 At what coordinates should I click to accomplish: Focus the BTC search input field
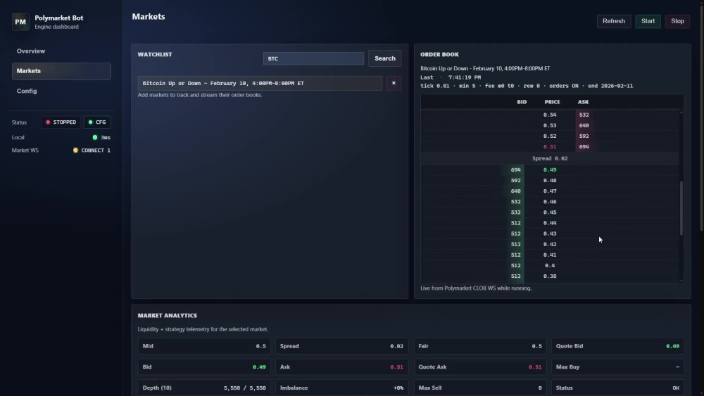(313, 58)
